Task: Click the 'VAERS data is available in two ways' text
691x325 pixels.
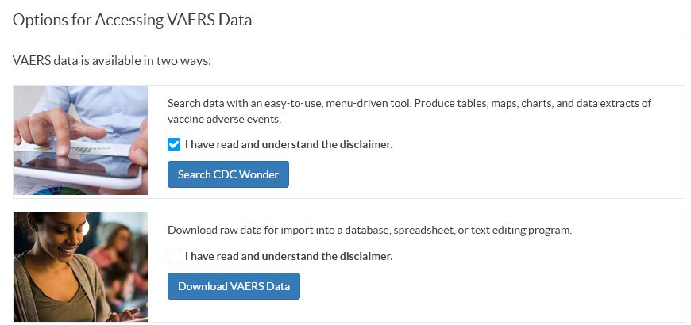Action: [112, 60]
